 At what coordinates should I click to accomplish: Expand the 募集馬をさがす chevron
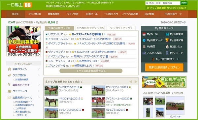coord(39,84)
